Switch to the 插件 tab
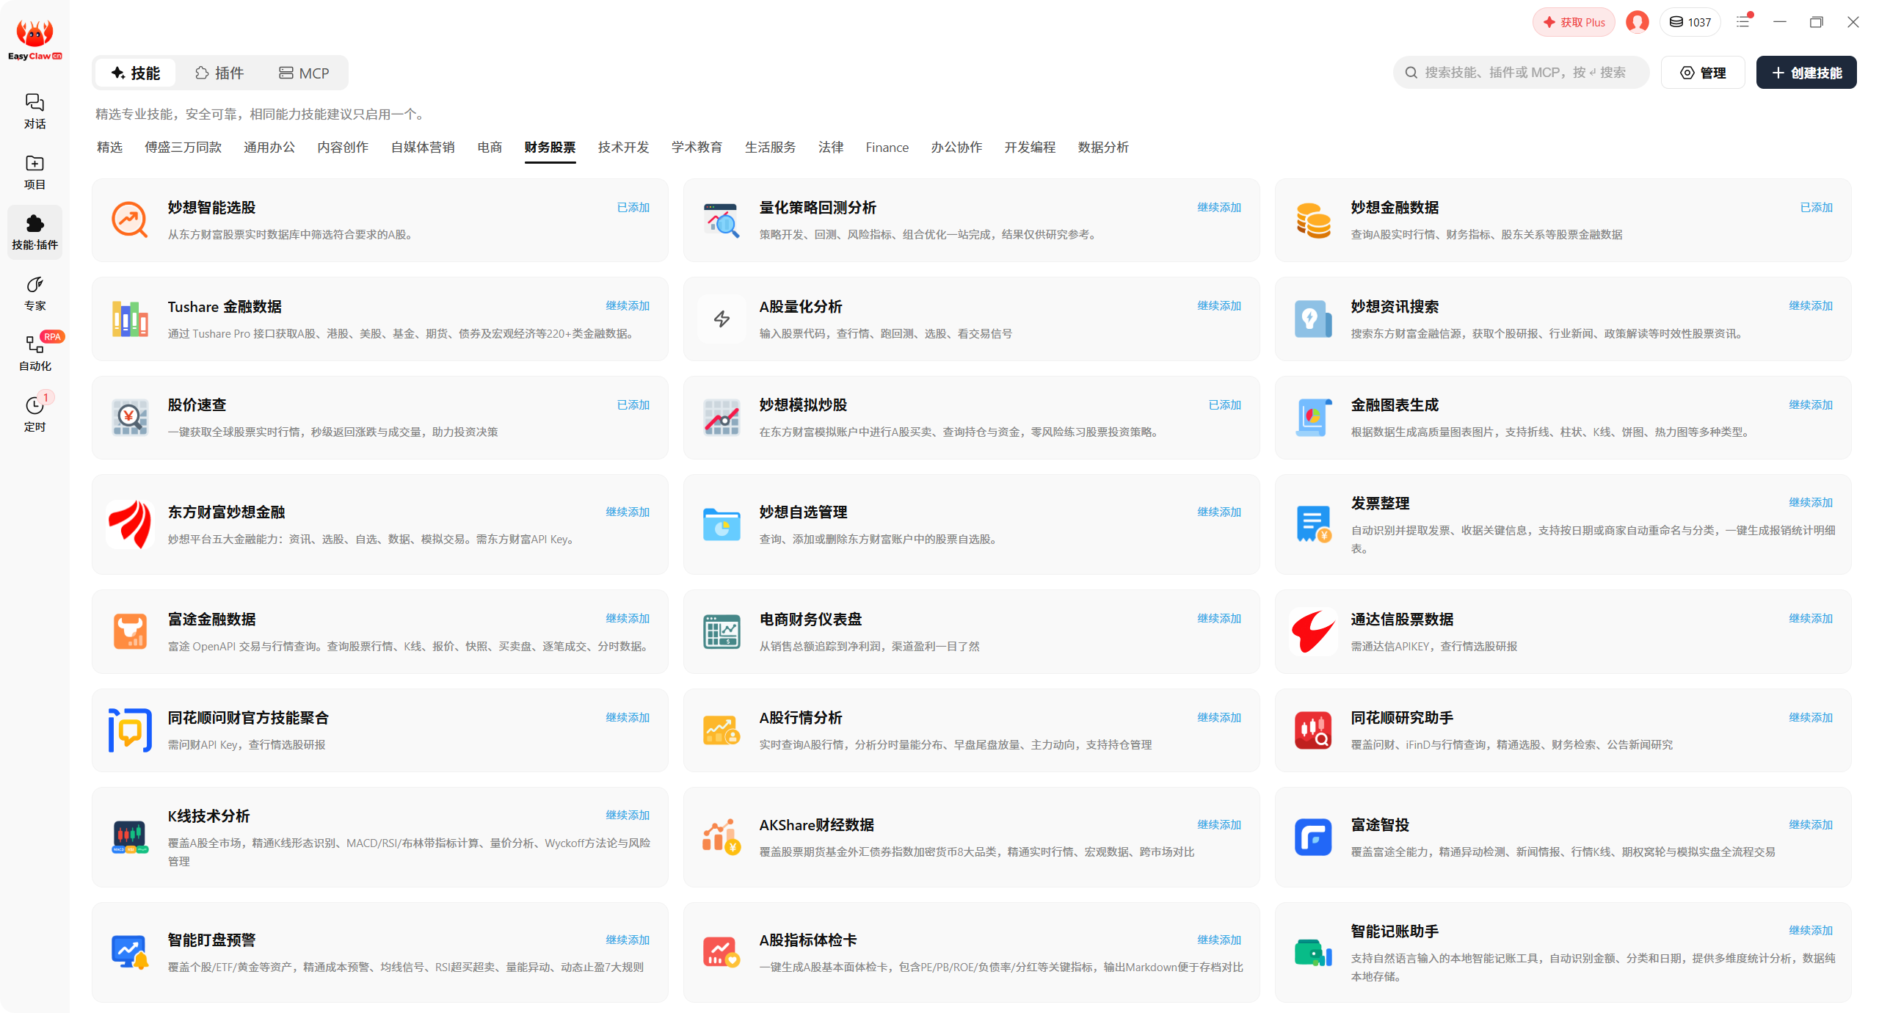This screenshot has width=1879, height=1013. click(x=219, y=73)
